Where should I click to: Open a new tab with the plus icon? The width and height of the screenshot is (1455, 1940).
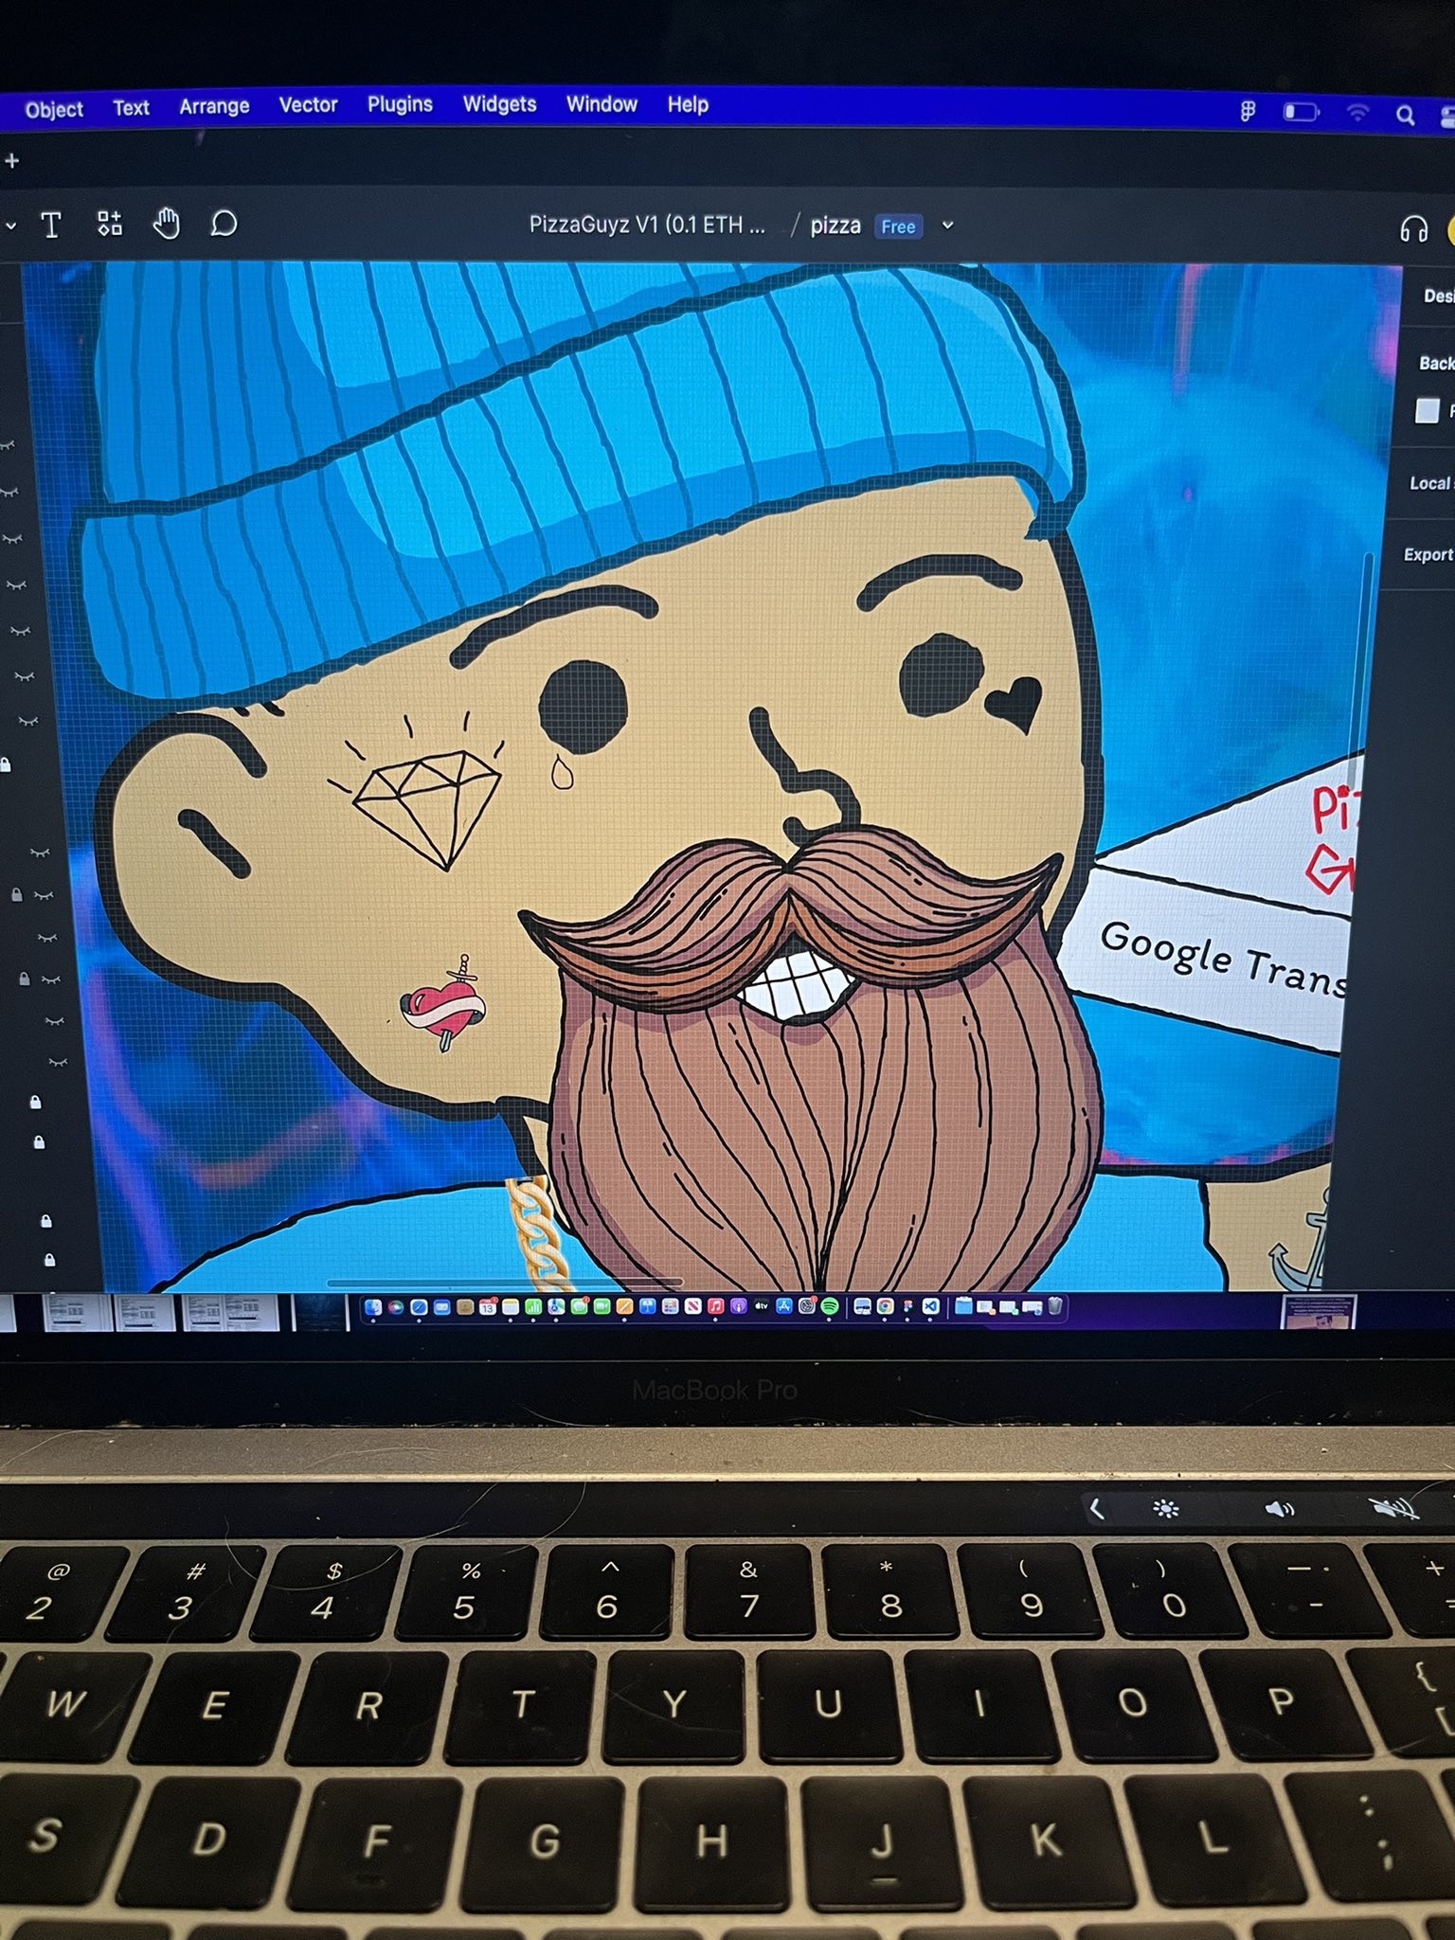pyautogui.click(x=11, y=161)
